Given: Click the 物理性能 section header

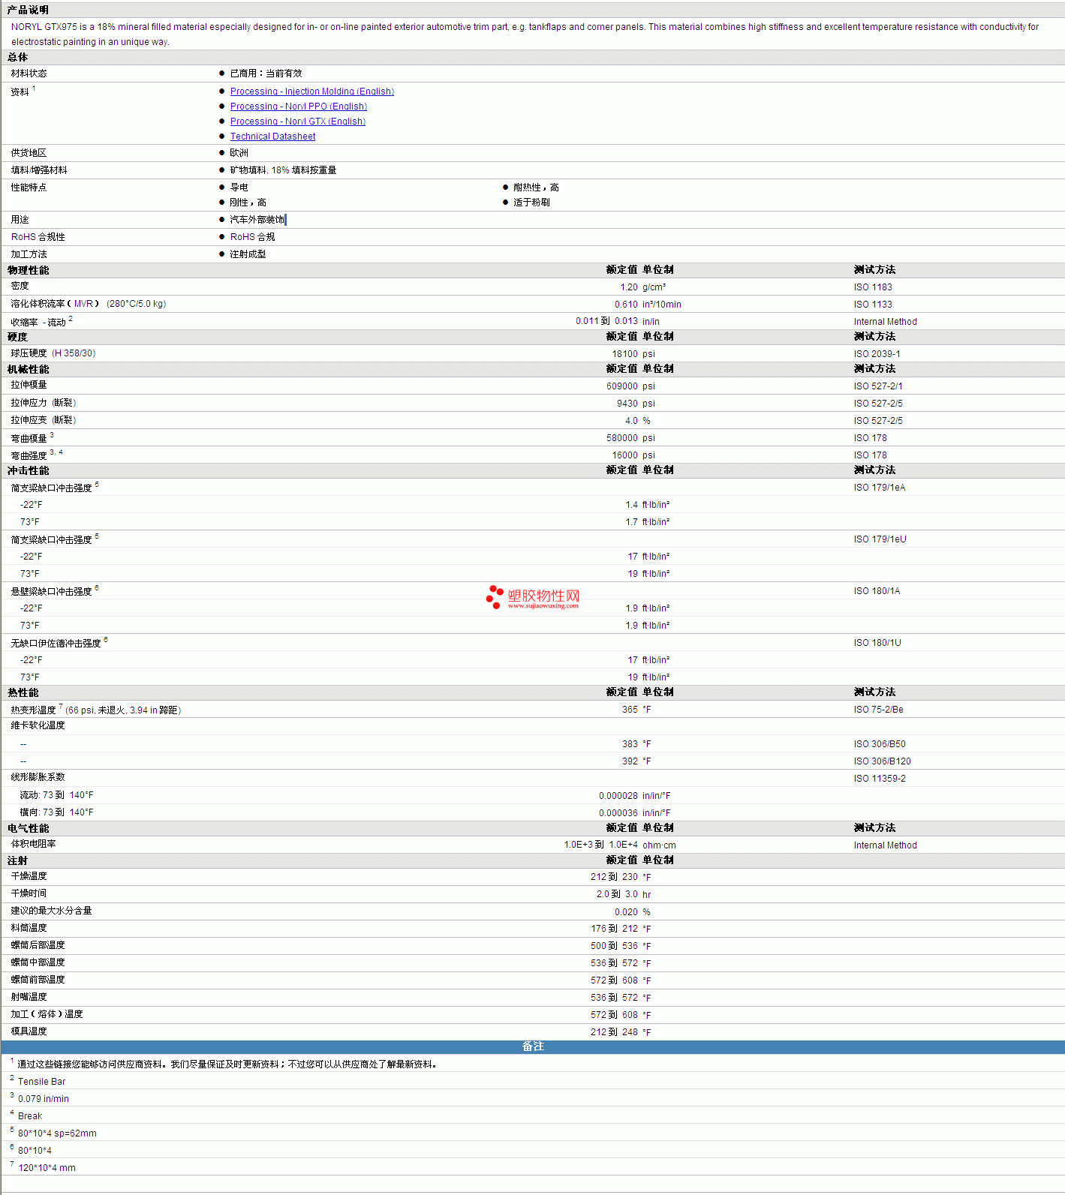Looking at the screenshot, I should [29, 271].
